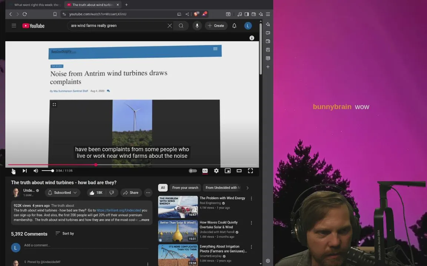Image resolution: width=427 pixels, height=266 pixels.
Task: Open the Brave wallet toolbar icon
Action: coord(254,14)
